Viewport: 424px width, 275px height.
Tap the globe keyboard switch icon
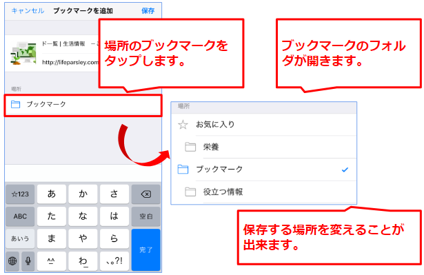[x=12, y=261]
